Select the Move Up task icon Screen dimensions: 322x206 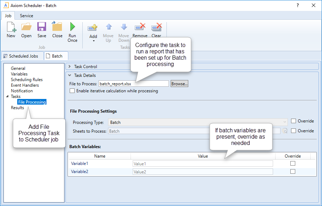coord(108,30)
